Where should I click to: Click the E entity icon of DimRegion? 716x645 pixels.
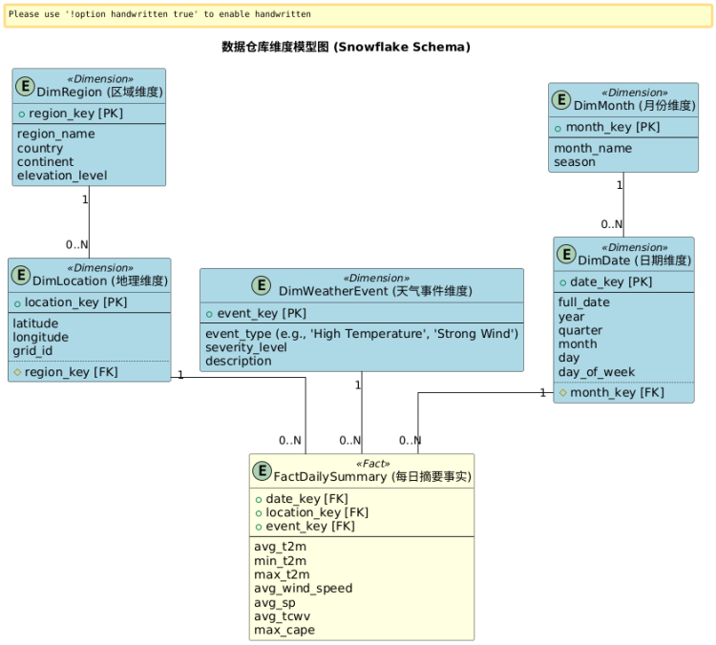(x=26, y=87)
